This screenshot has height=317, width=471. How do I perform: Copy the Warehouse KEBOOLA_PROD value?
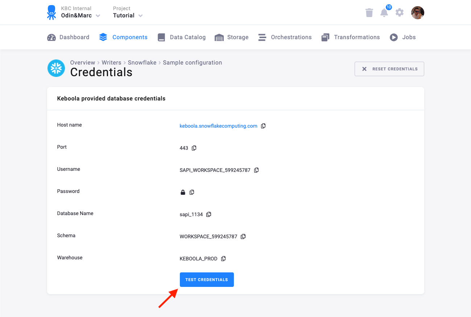223,259
